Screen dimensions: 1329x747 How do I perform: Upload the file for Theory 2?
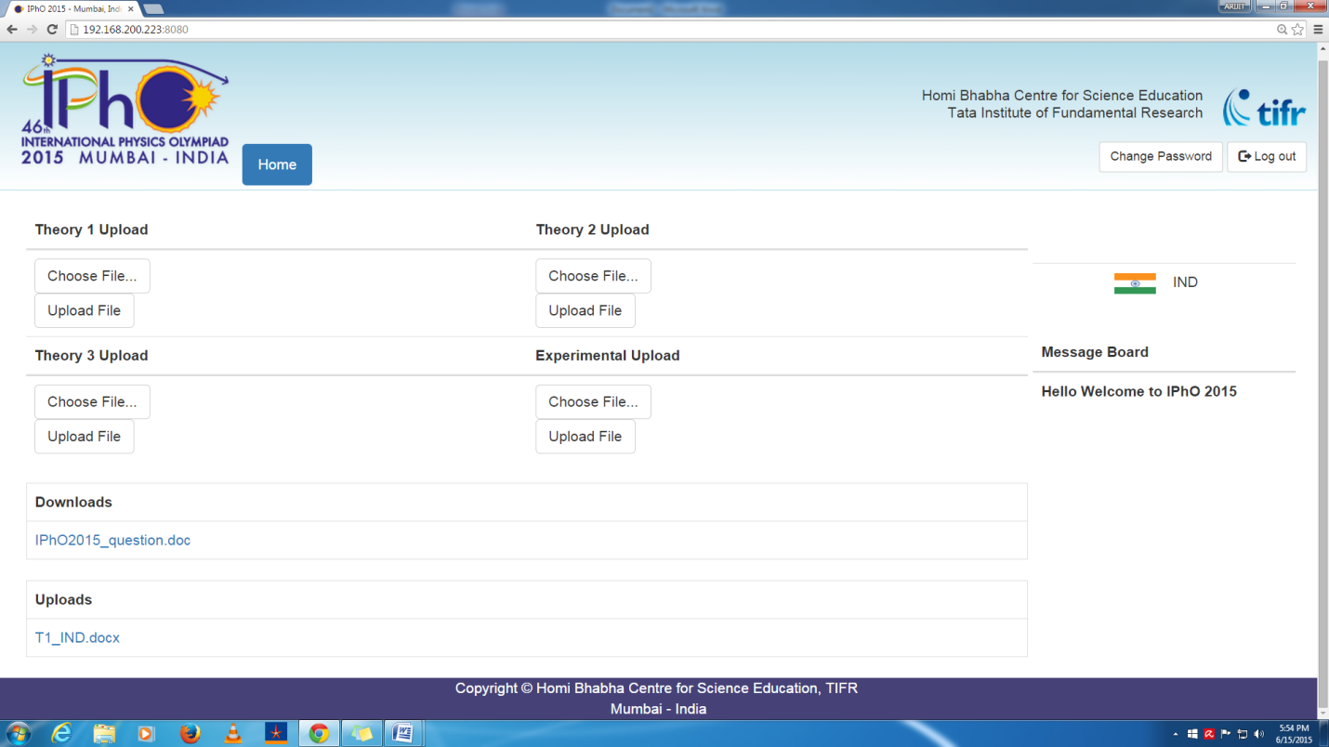click(x=586, y=310)
